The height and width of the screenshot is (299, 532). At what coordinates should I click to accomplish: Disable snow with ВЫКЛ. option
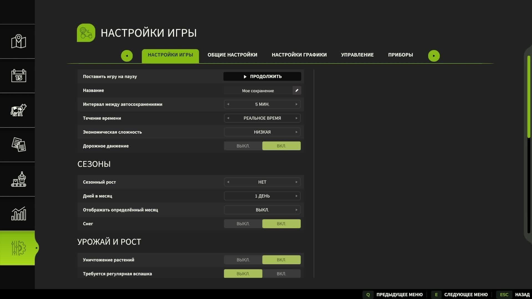click(x=243, y=224)
